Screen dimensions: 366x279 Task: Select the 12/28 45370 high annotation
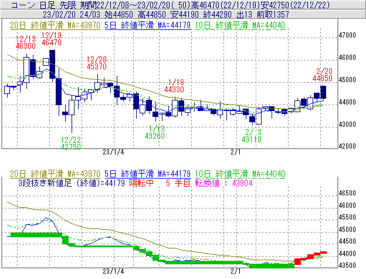click(x=97, y=63)
